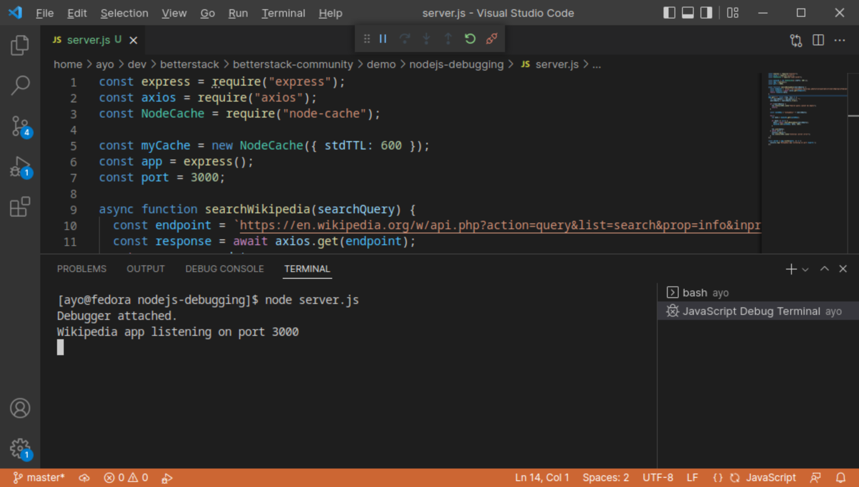Open the terminal profile dropdown arrow
The height and width of the screenshot is (487, 859).
point(804,269)
